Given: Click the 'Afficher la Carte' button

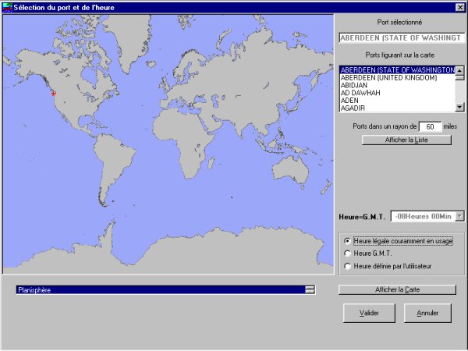Looking at the screenshot, I should pyautogui.click(x=397, y=289).
